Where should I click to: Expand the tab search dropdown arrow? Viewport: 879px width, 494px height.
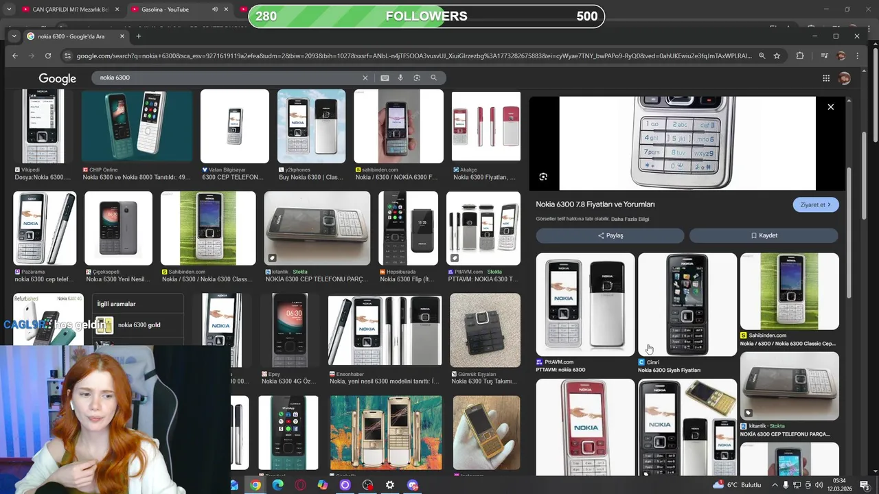(x=14, y=36)
